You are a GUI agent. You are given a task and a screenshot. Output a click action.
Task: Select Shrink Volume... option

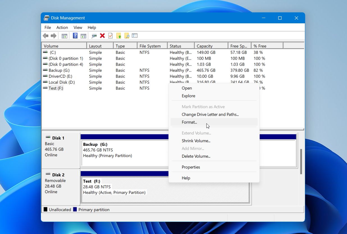click(x=214, y=141)
